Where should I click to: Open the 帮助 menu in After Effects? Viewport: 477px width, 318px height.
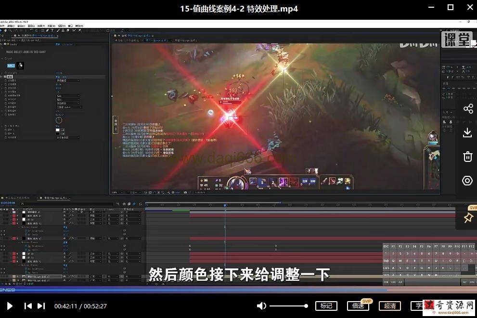click(x=79, y=26)
